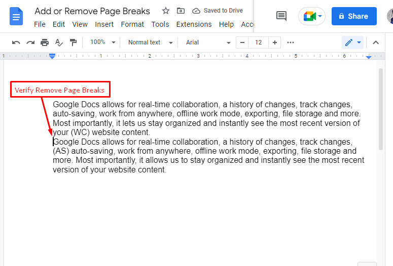The height and width of the screenshot is (266, 393).
Task: Decrease font size with minus button
Action: coord(242,42)
